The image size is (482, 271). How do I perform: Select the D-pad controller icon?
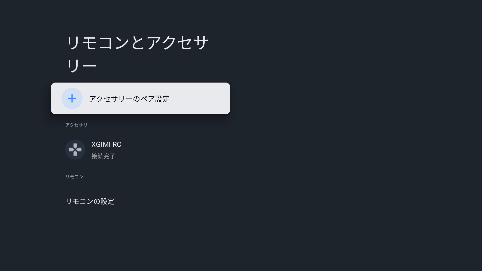pyautogui.click(x=75, y=150)
